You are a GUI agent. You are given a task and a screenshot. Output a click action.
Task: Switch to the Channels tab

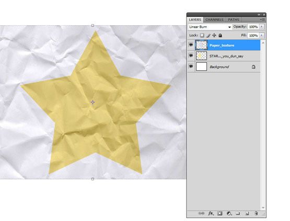tap(214, 19)
